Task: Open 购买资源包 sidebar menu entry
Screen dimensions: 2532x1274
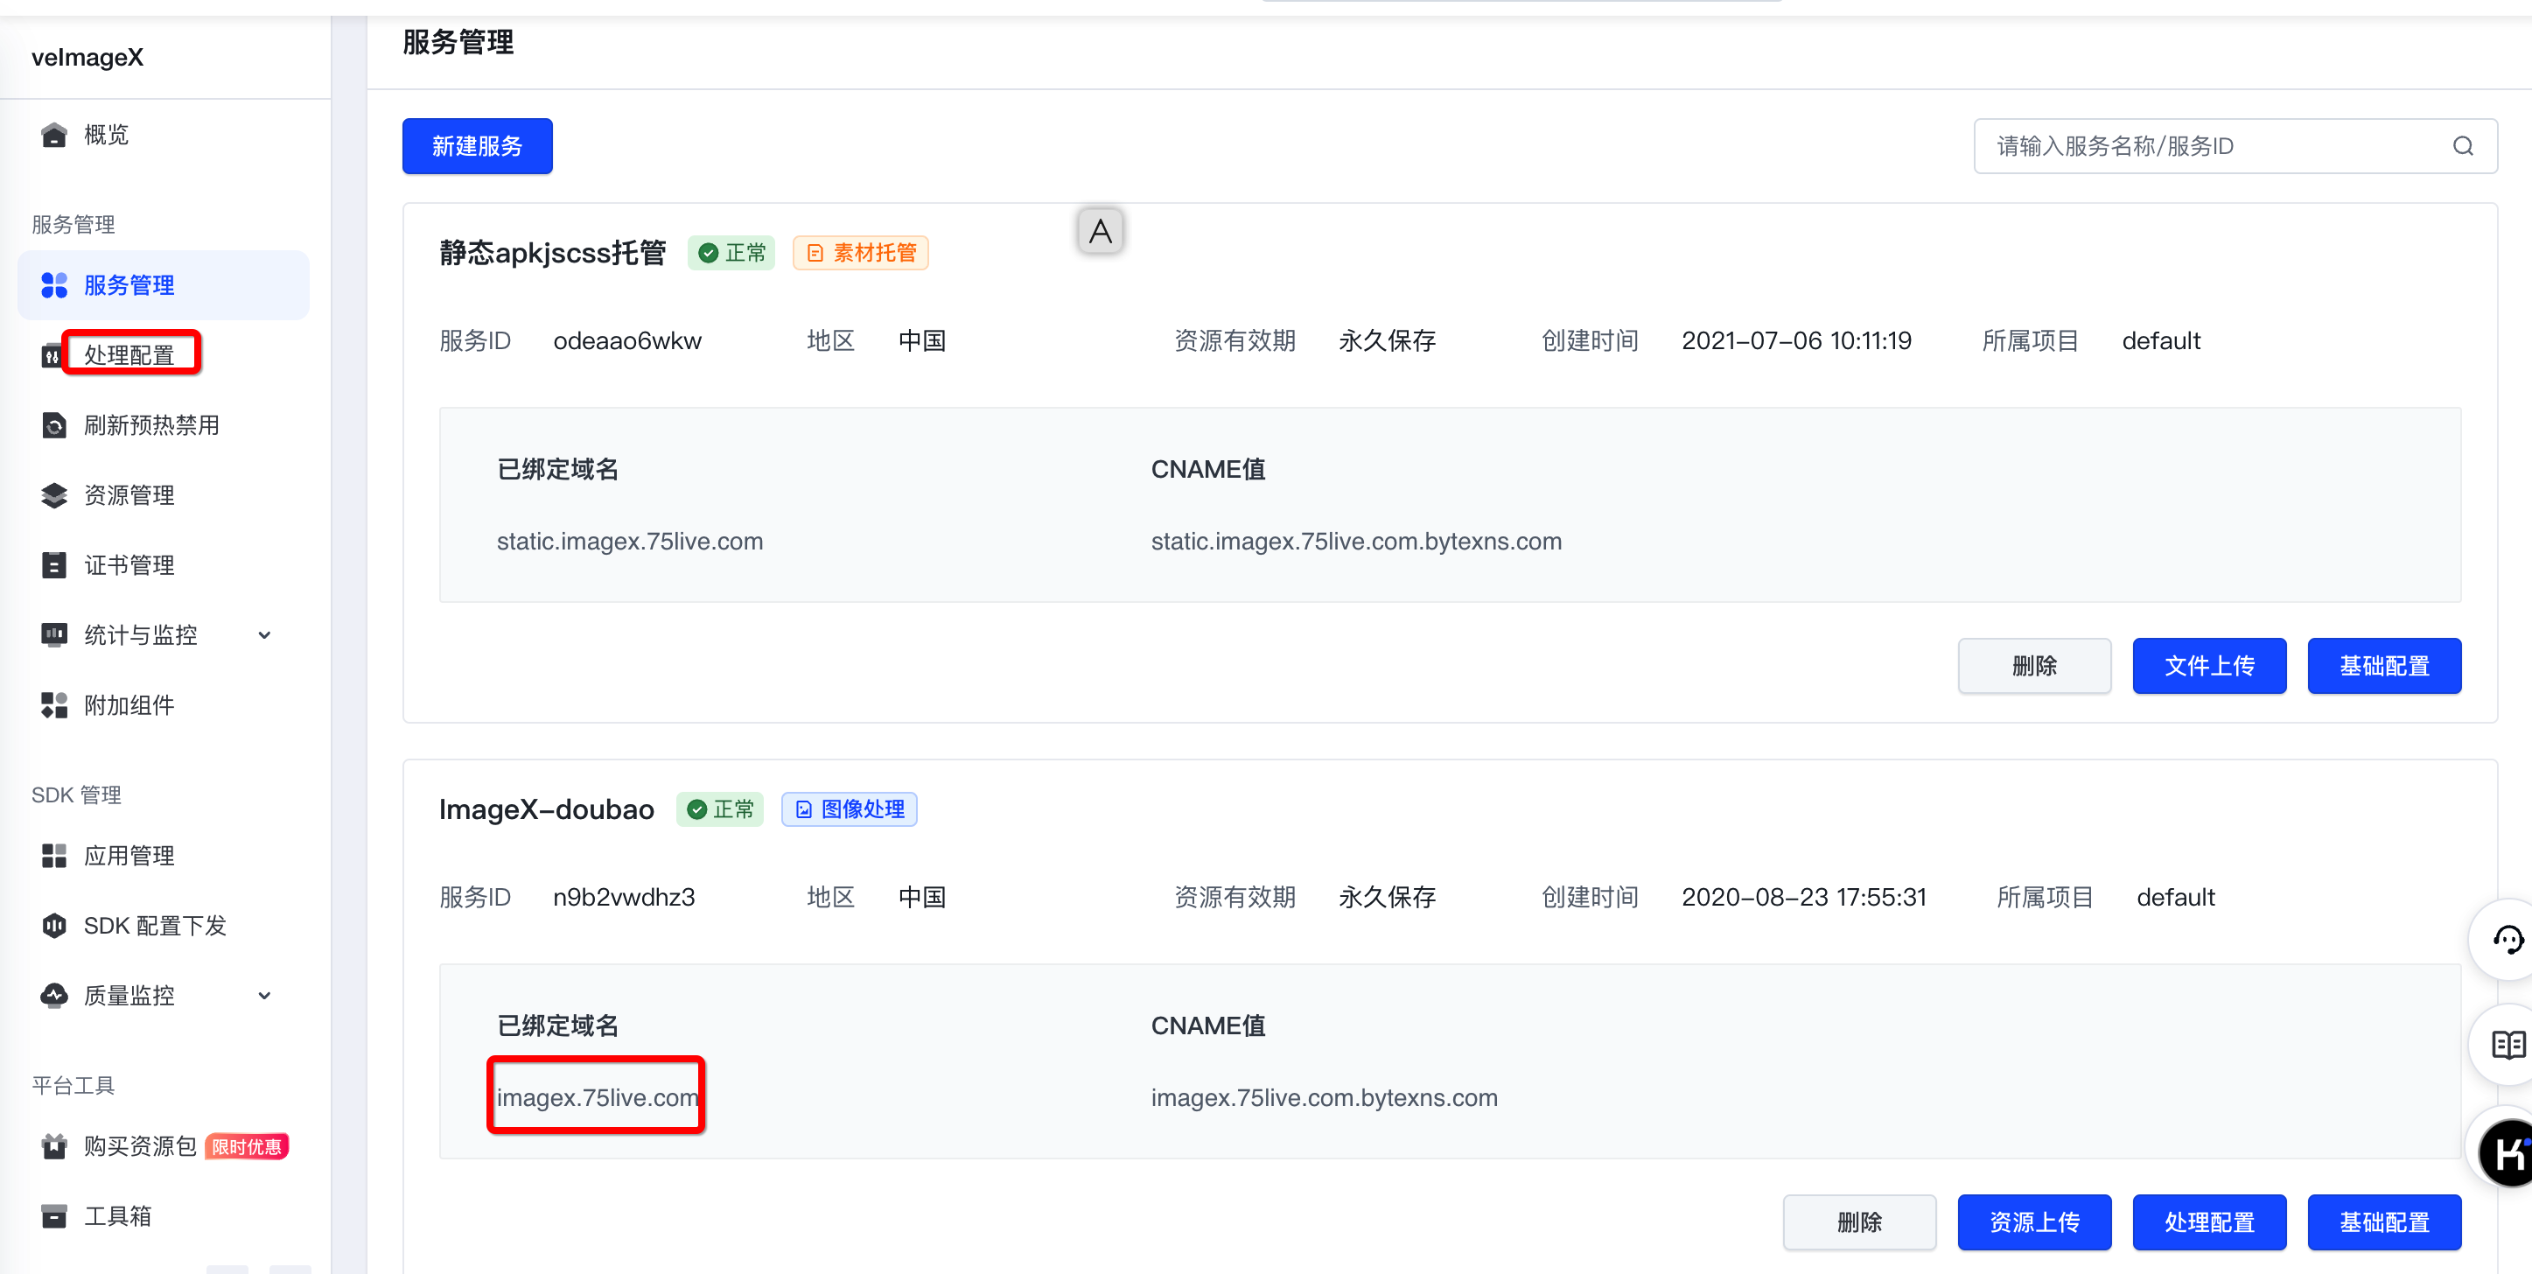Action: point(140,1146)
